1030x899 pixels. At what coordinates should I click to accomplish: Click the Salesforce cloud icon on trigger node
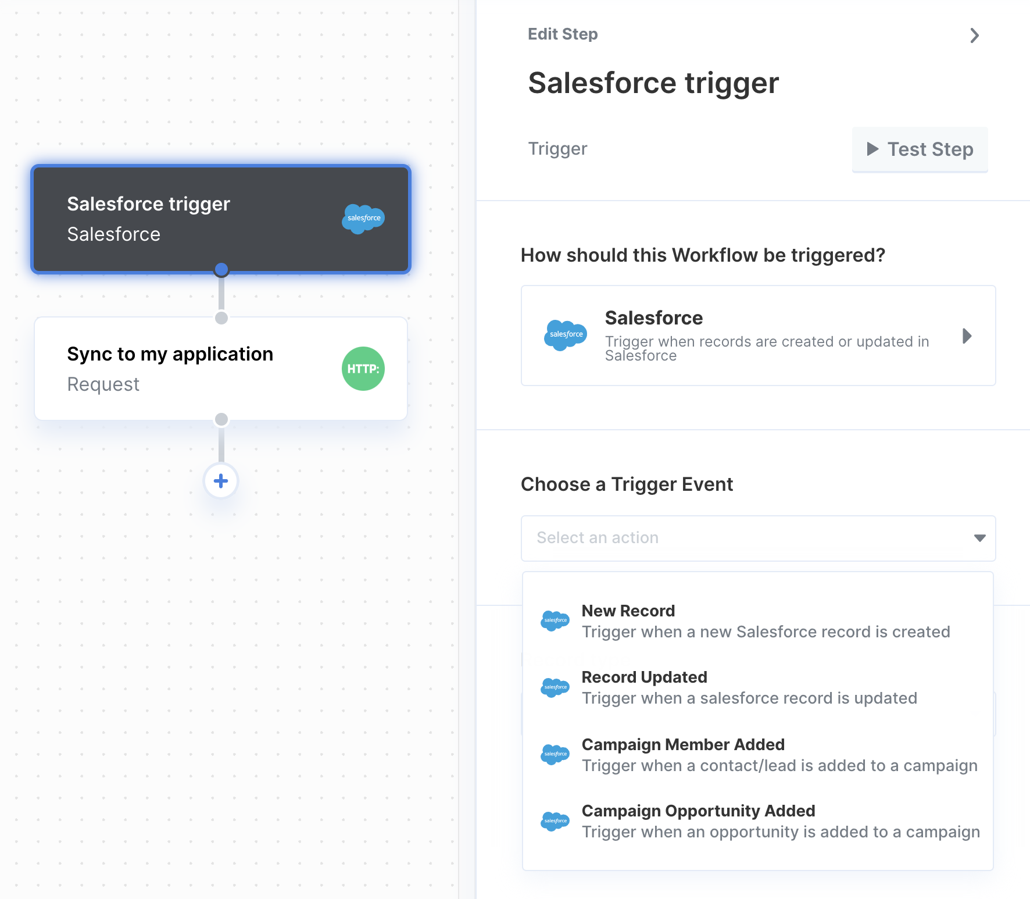(363, 219)
